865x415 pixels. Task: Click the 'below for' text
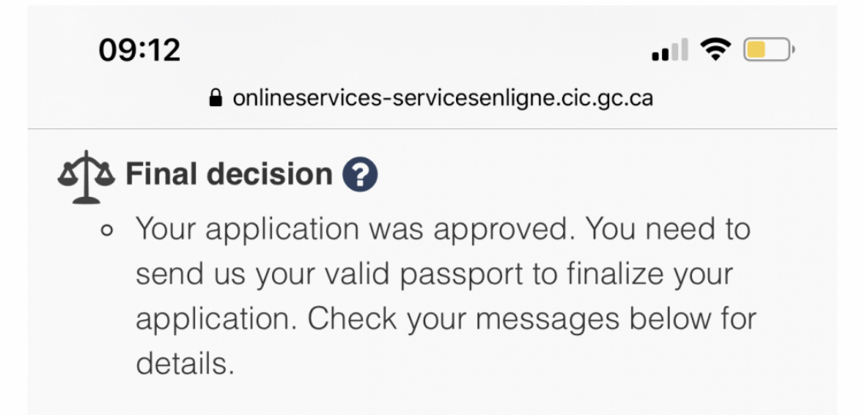[x=693, y=319]
